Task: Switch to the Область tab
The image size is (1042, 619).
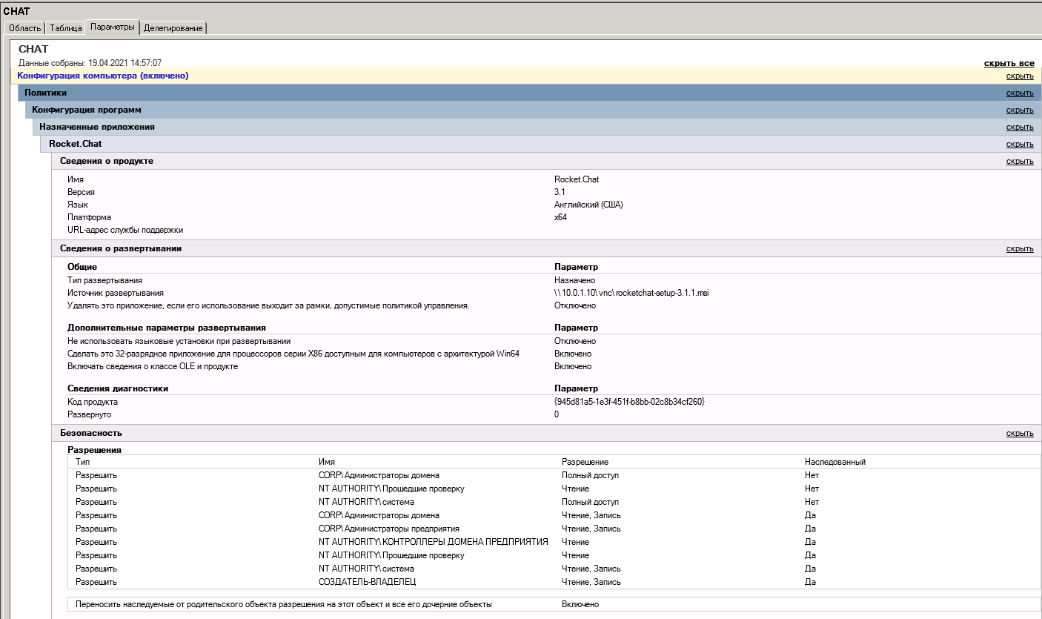Action: point(24,28)
